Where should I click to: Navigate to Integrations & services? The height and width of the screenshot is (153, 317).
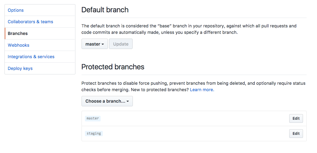point(40,57)
